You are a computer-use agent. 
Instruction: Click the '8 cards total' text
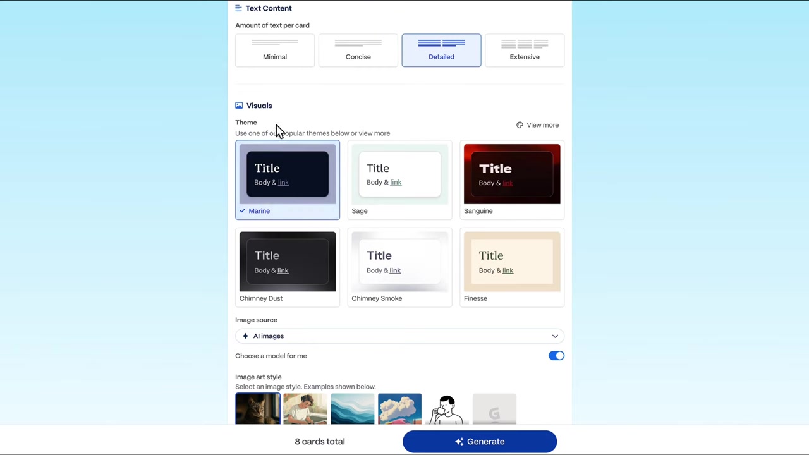[320, 442]
